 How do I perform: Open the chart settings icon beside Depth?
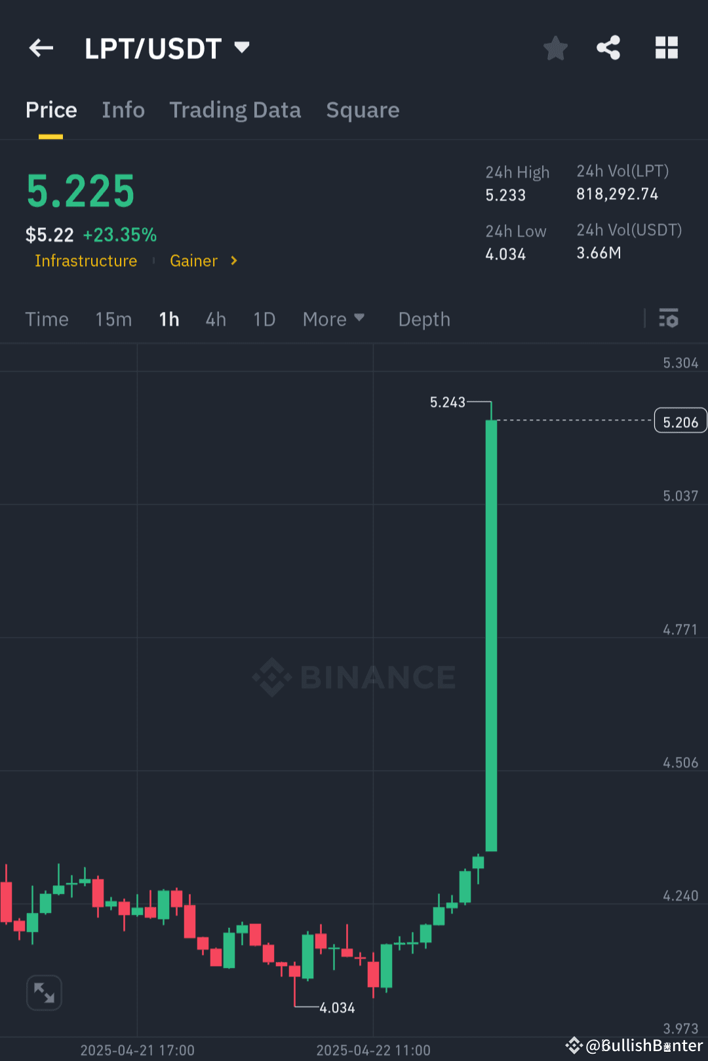point(669,319)
